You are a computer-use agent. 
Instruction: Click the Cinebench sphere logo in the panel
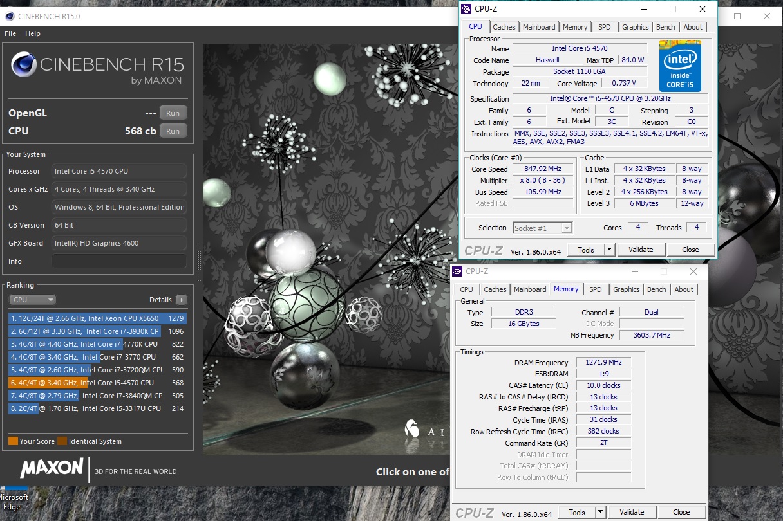24,65
